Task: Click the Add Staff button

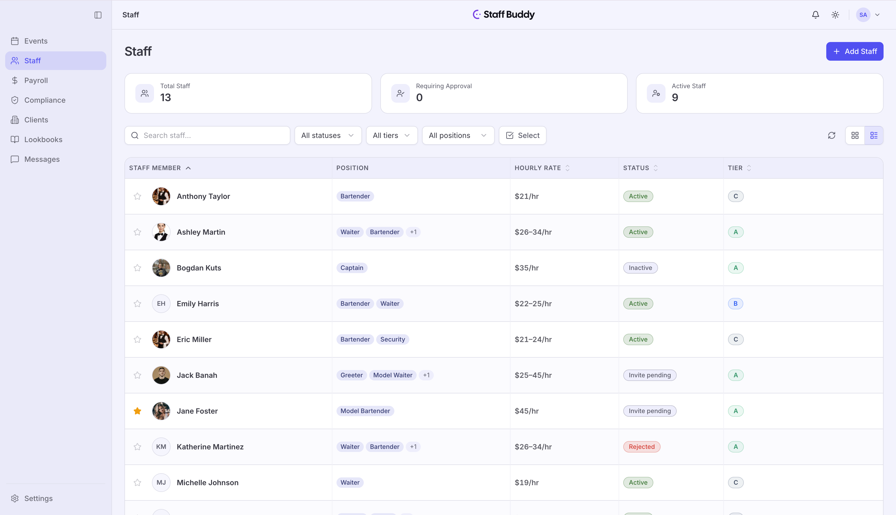Action: 855,51
